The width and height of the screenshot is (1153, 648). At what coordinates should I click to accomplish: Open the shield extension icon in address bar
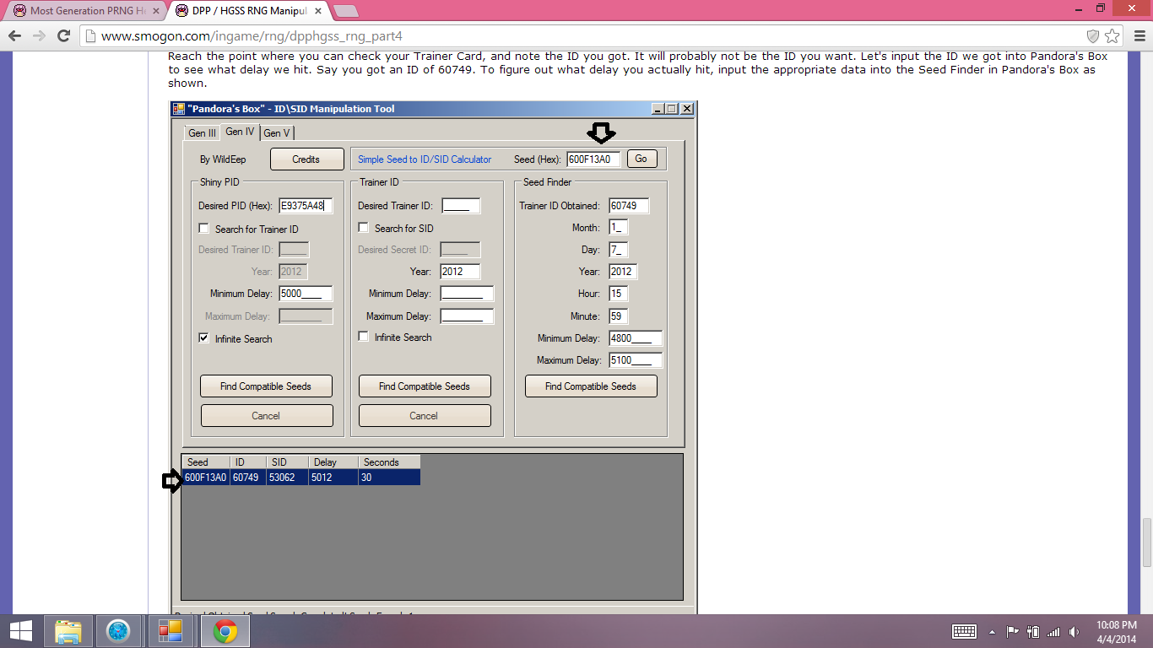click(1092, 35)
